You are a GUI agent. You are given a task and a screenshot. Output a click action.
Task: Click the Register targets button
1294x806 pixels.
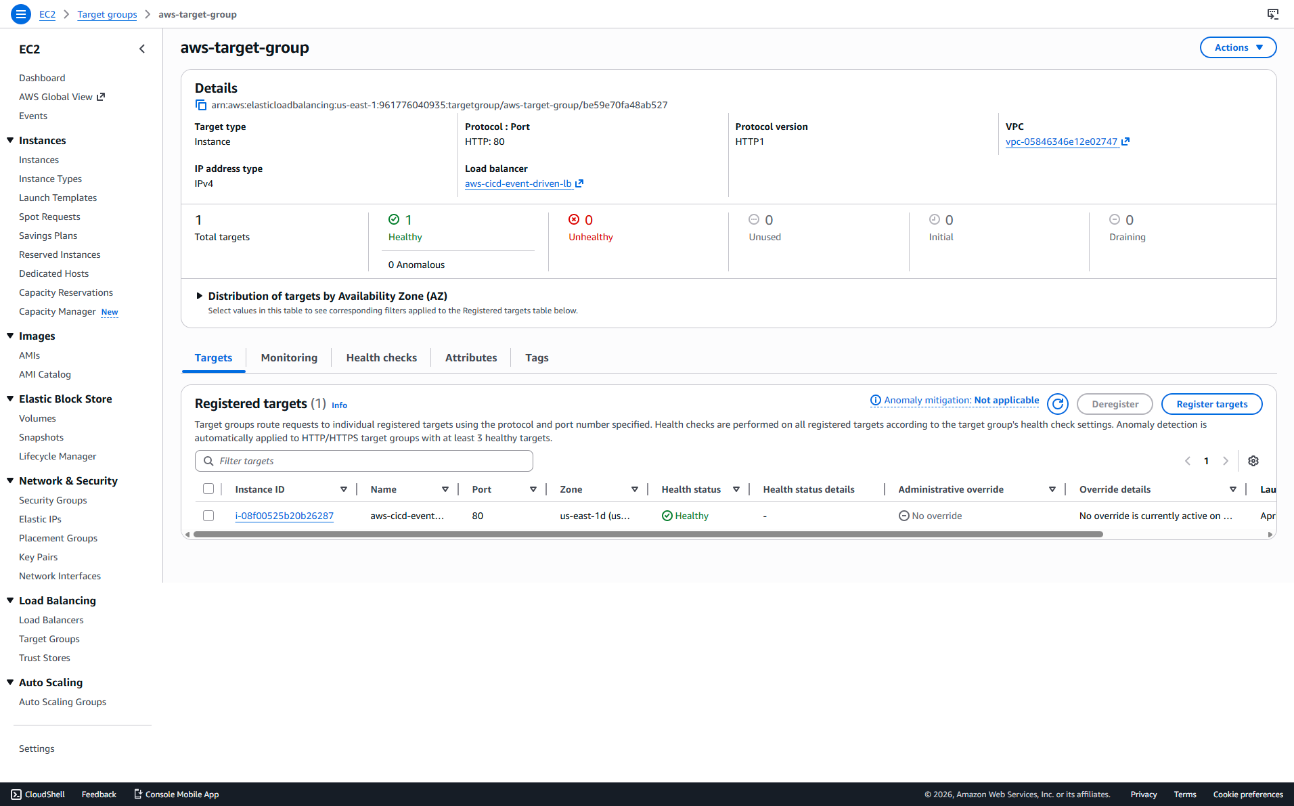(1211, 404)
